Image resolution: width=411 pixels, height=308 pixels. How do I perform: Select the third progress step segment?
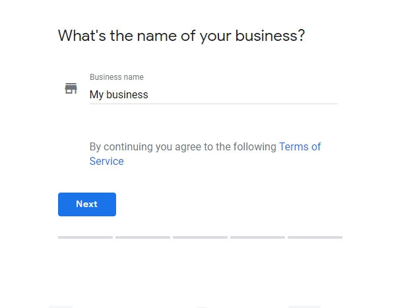200,237
